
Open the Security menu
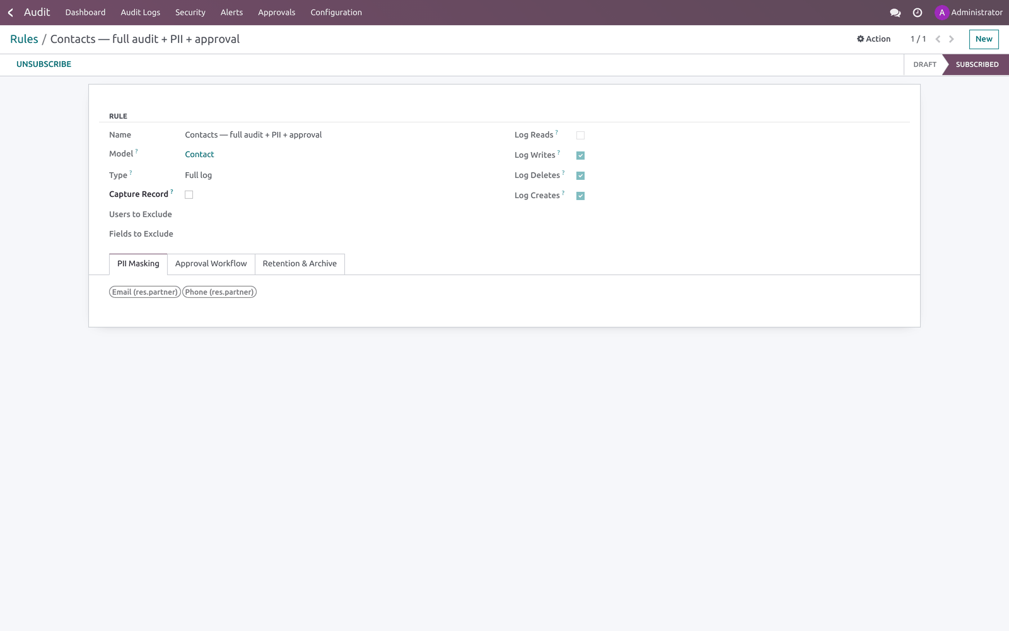(190, 13)
